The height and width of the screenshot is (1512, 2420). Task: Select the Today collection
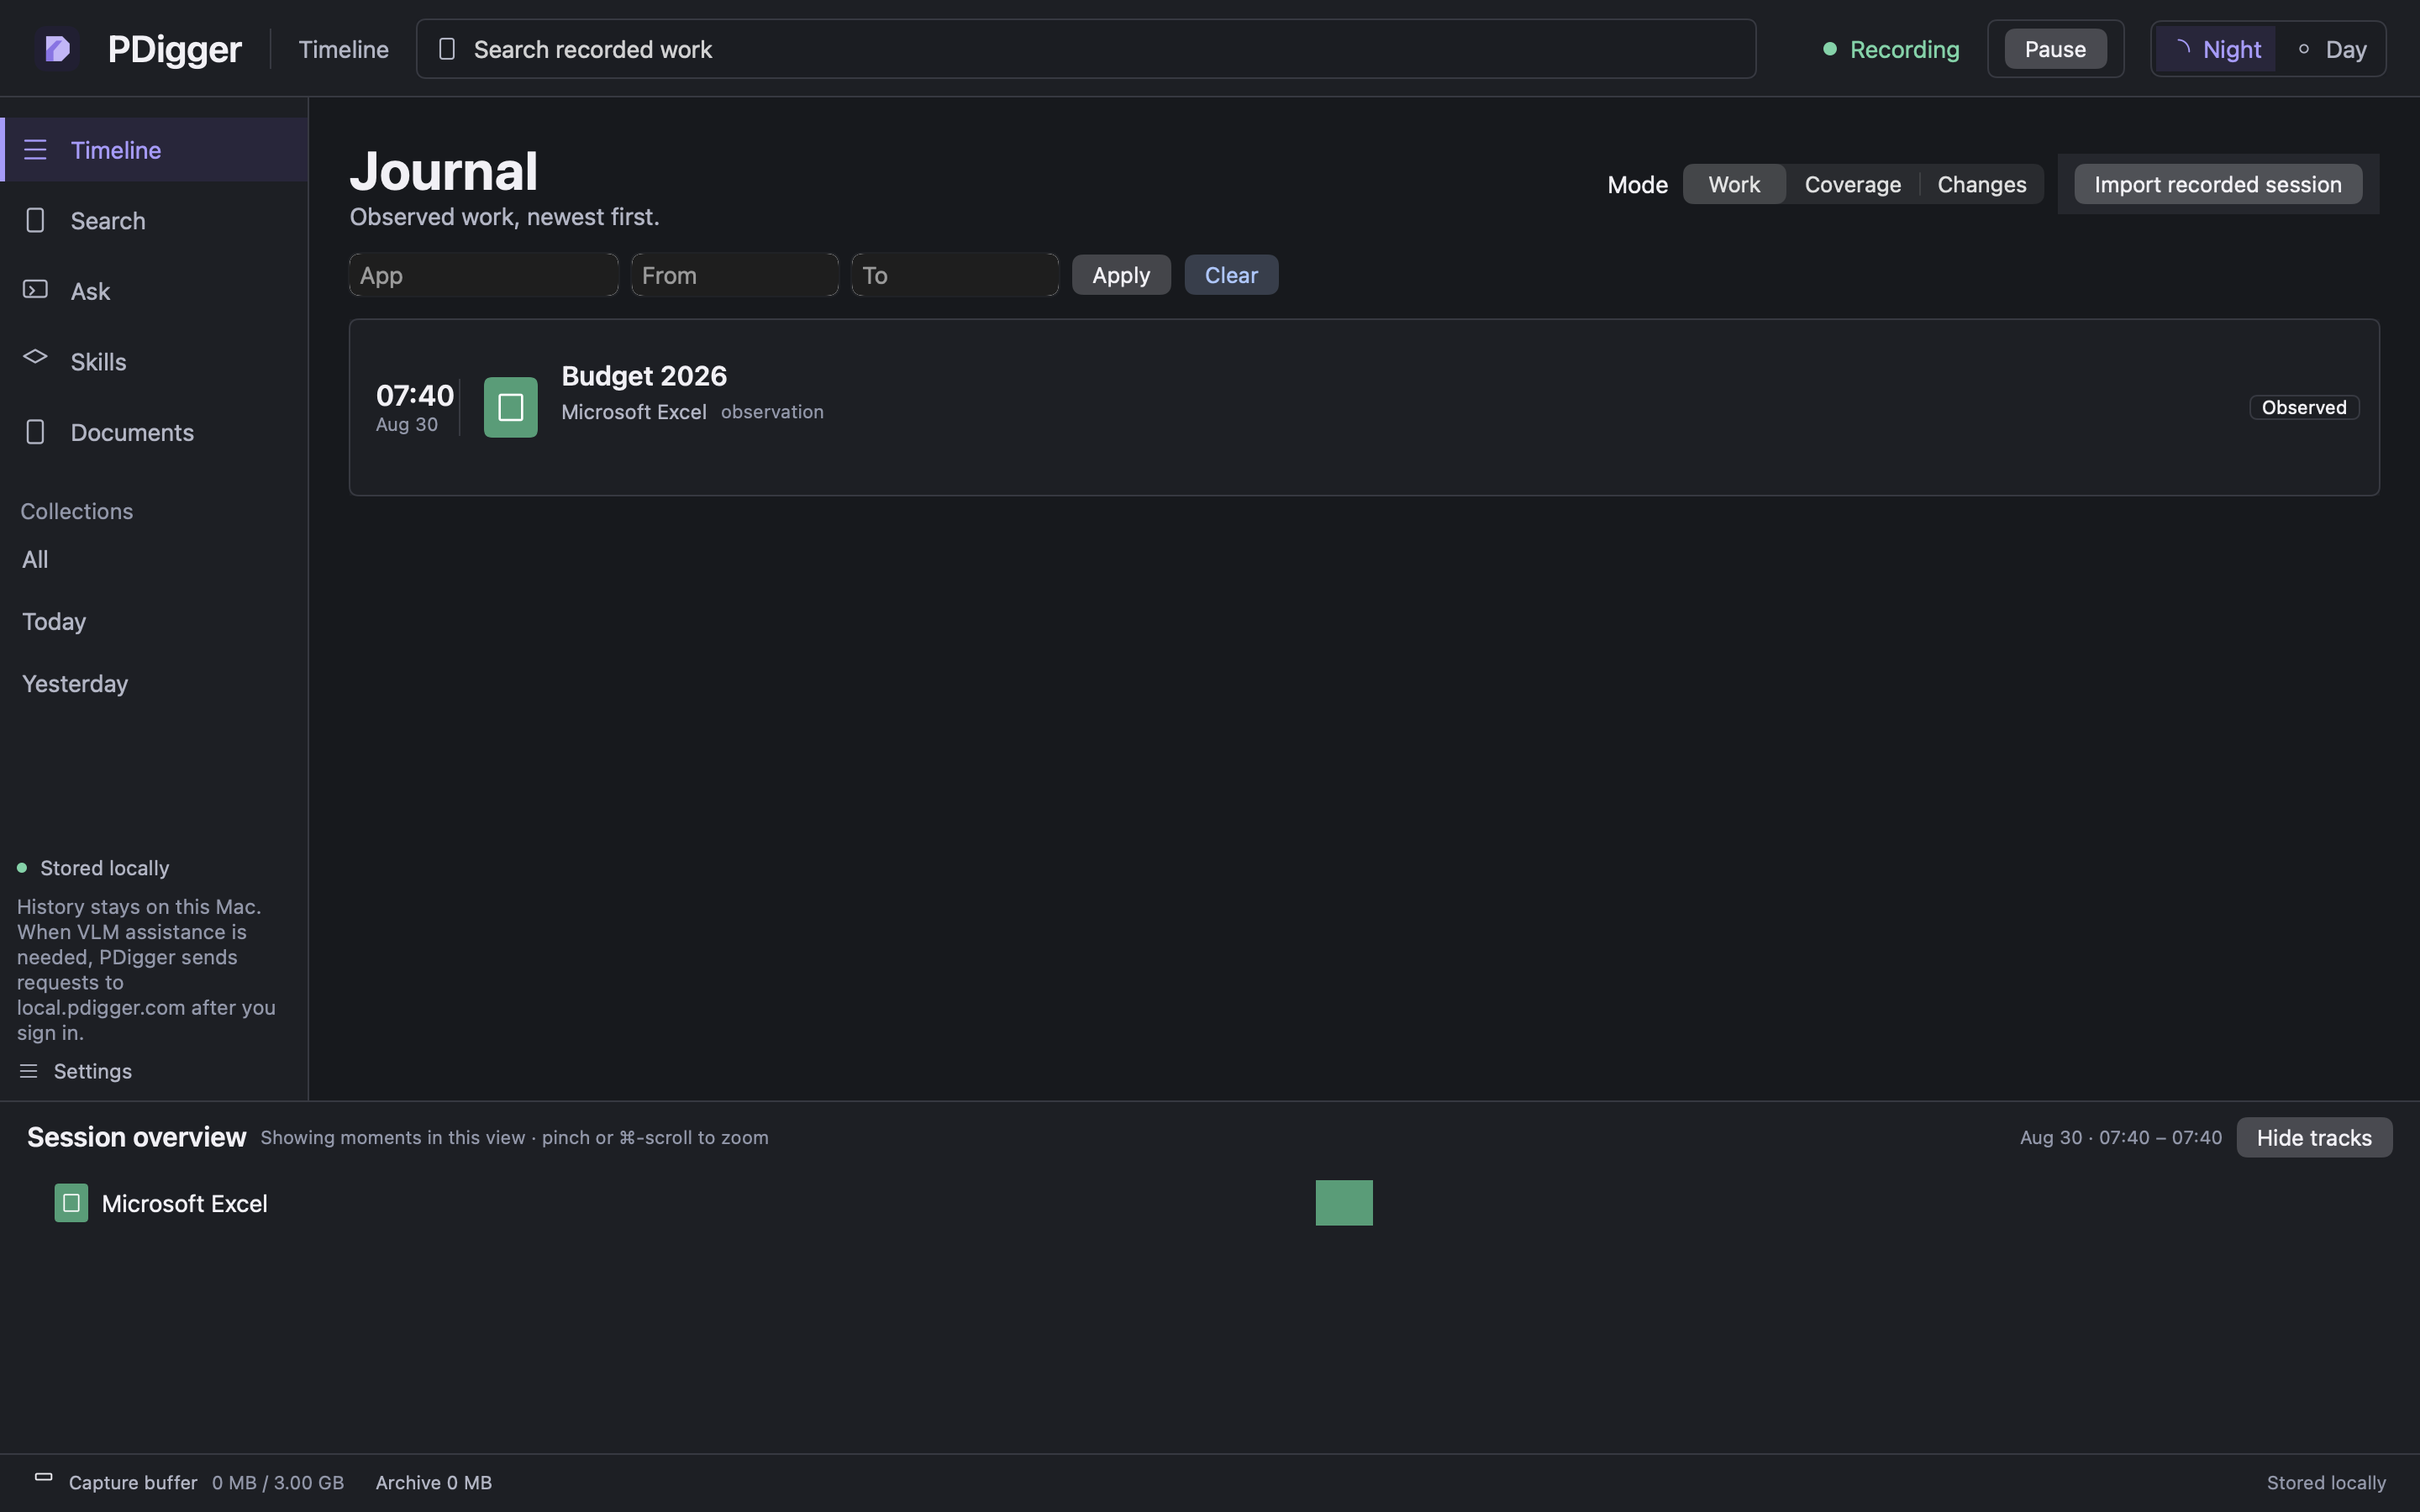tap(54, 621)
